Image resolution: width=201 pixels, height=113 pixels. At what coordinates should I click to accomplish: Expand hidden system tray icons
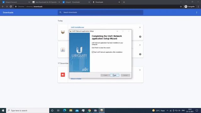click(167, 110)
